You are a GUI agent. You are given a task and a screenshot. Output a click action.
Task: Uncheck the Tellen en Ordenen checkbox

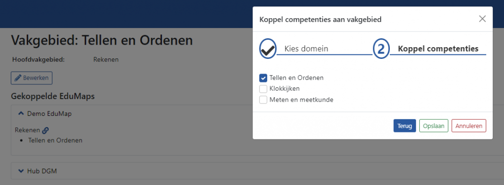pyautogui.click(x=263, y=78)
